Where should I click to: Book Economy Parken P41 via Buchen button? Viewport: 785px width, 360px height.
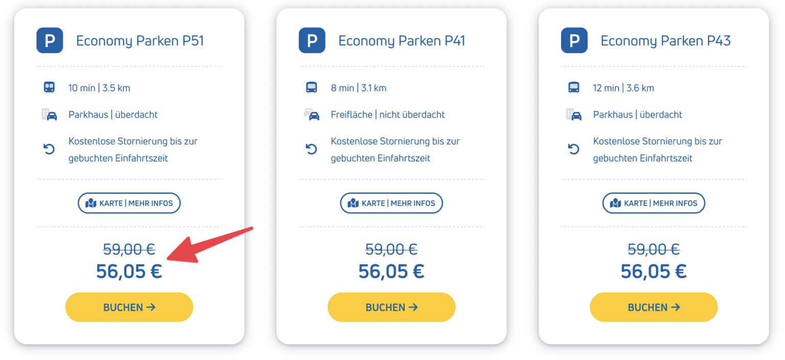(391, 307)
